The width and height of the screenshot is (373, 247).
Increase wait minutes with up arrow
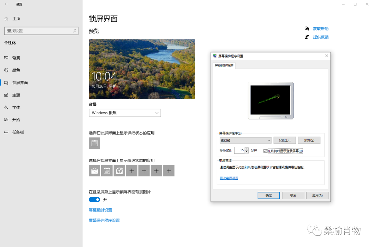(247, 149)
